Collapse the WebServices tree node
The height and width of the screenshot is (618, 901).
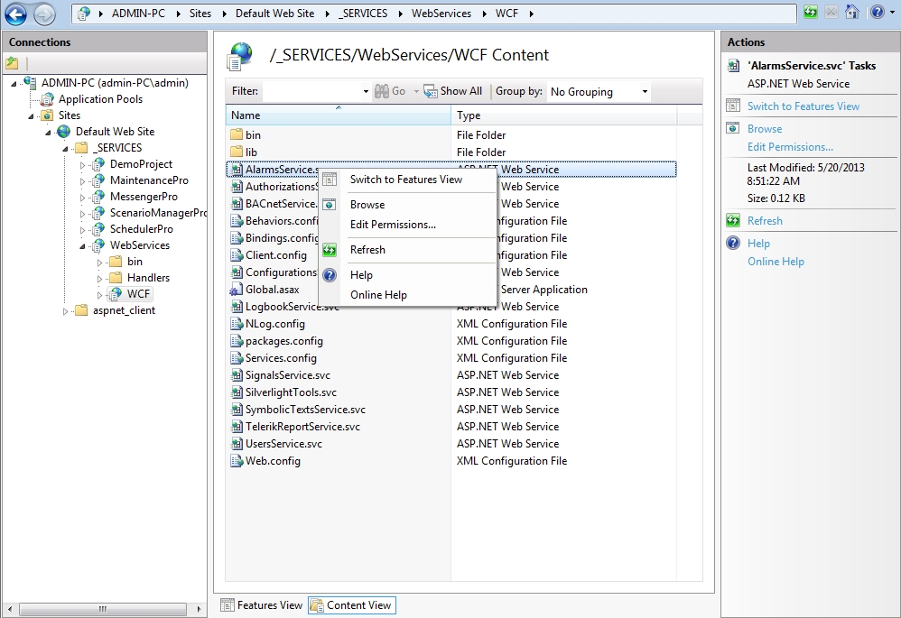click(82, 245)
